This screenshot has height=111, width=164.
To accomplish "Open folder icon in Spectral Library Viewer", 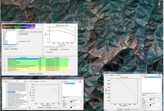I will click(4, 81).
